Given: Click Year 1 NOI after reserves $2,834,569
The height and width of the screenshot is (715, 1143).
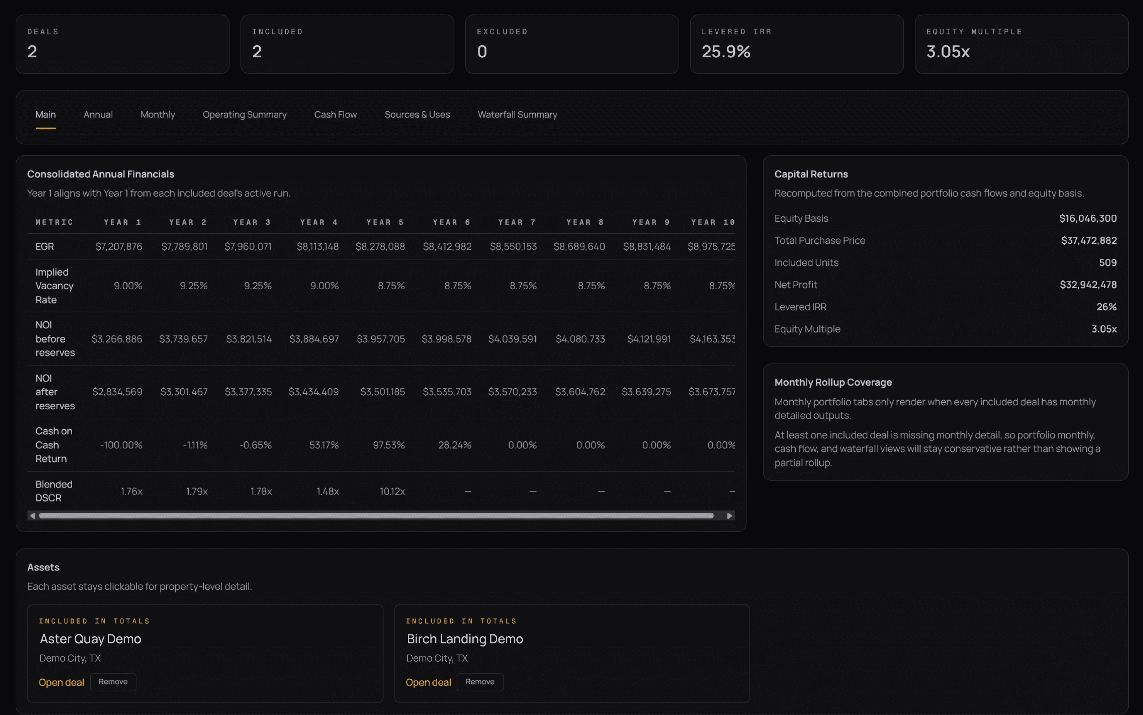Looking at the screenshot, I should click(117, 391).
